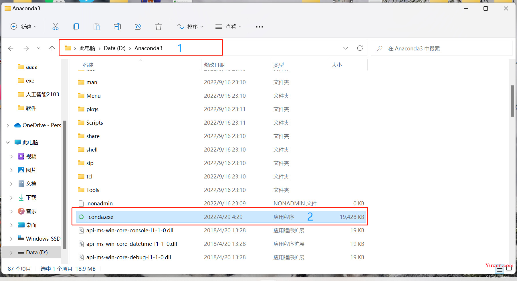Open the 查看 view dropdown

click(x=228, y=27)
